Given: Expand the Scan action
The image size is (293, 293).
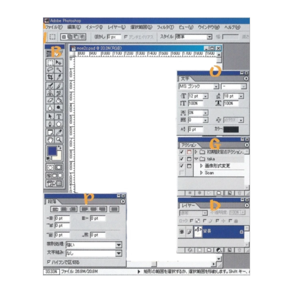Looking at the screenshot, I should coord(201,173).
